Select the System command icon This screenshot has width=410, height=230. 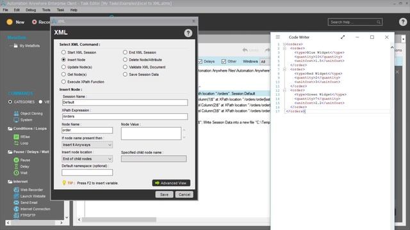[16, 120]
